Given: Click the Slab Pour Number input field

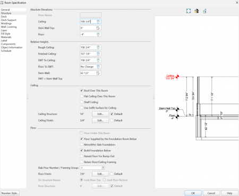Looking at the screenshot, I should [91, 168].
